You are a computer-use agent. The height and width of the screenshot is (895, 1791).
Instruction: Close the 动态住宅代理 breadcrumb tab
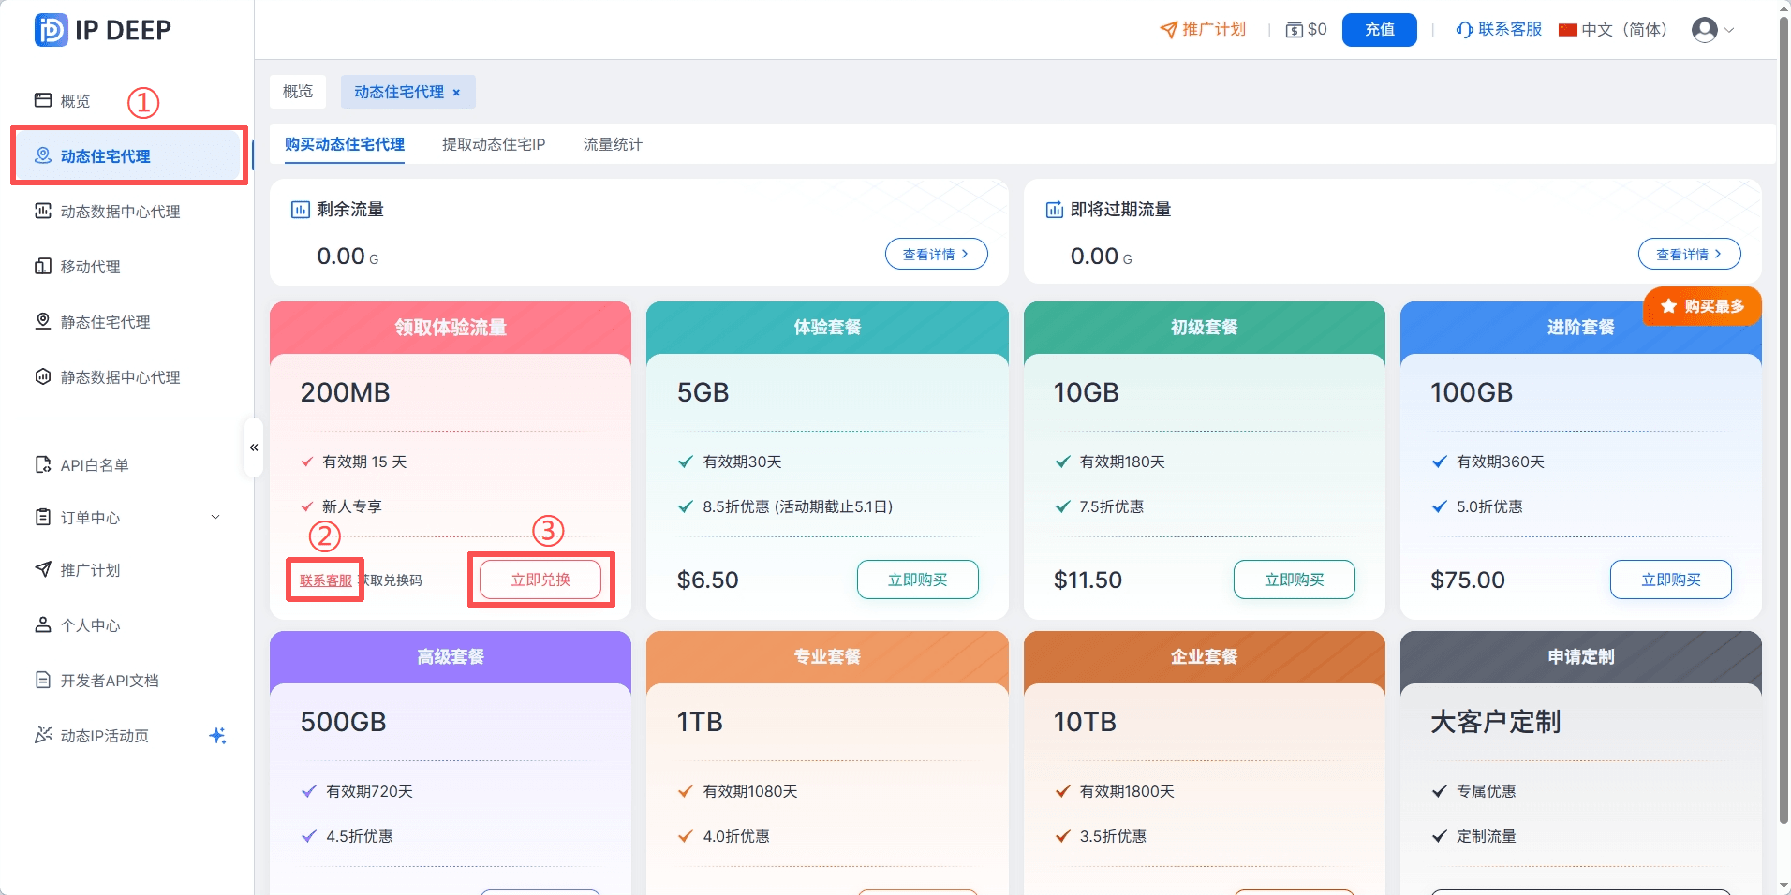pos(456,92)
